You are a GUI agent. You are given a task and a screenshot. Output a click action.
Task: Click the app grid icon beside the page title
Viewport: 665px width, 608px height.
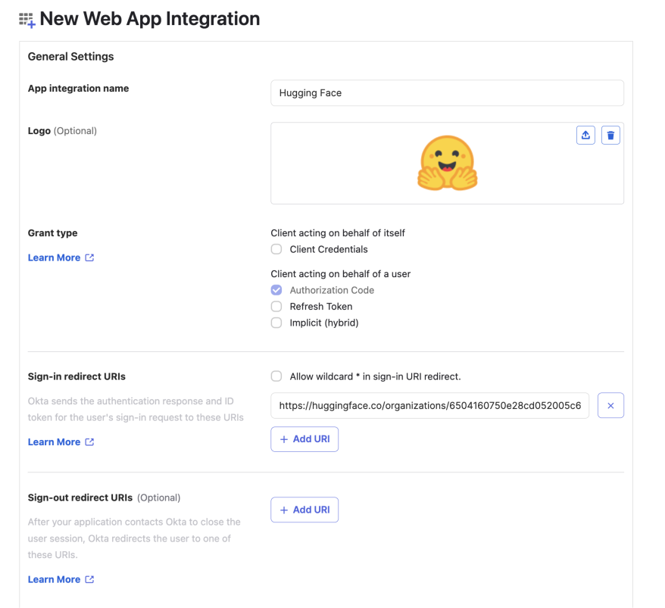(27, 20)
